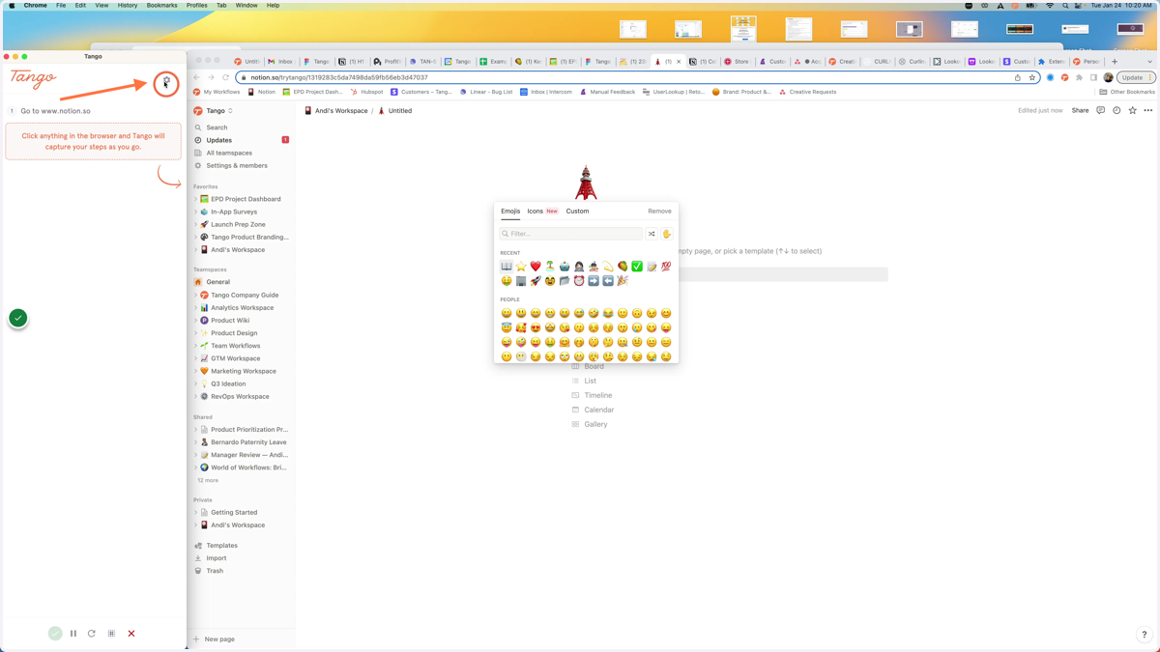Expand EPD Project Dashboard in Favorites
1160x652 pixels.
(x=195, y=199)
